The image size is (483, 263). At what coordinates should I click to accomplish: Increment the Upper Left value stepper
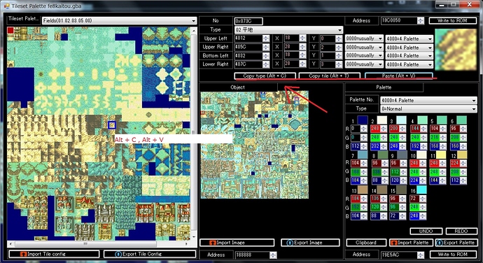(x=266, y=36)
